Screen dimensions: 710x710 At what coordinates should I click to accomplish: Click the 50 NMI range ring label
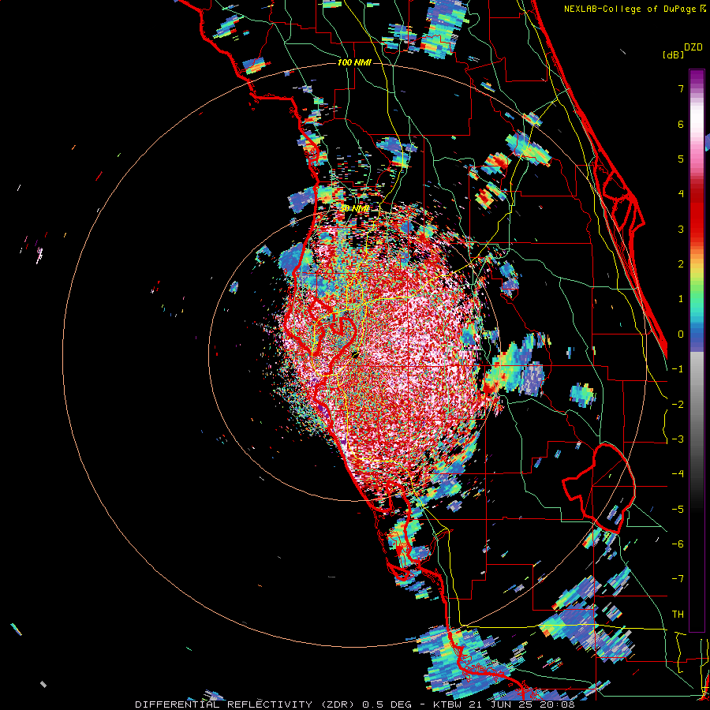354,209
